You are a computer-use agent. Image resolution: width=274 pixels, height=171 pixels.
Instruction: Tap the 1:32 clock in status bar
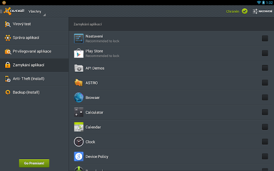coord(269,3)
